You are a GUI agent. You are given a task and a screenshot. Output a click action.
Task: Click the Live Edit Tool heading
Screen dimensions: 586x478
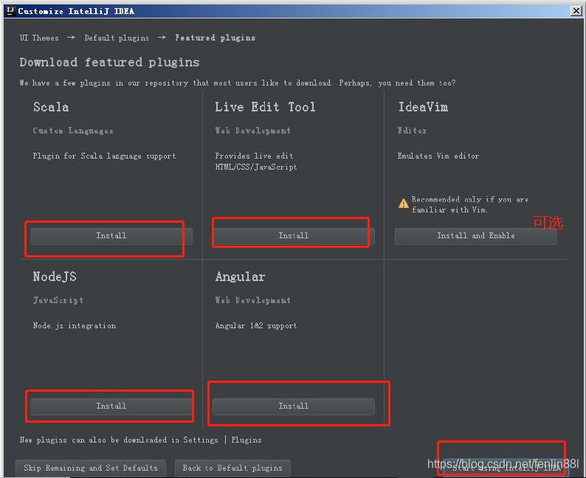pyautogui.click(x=265, y=107)
